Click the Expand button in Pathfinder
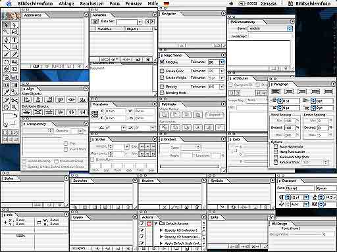Viewport: 337px width, 252px height. (x=215, y=115)
